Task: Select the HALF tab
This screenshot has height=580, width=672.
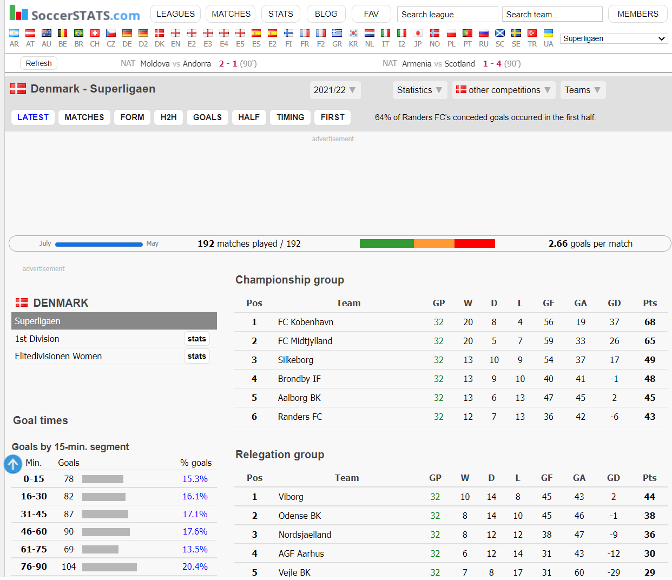Action: pyautogui.click(x=249, y=117)
